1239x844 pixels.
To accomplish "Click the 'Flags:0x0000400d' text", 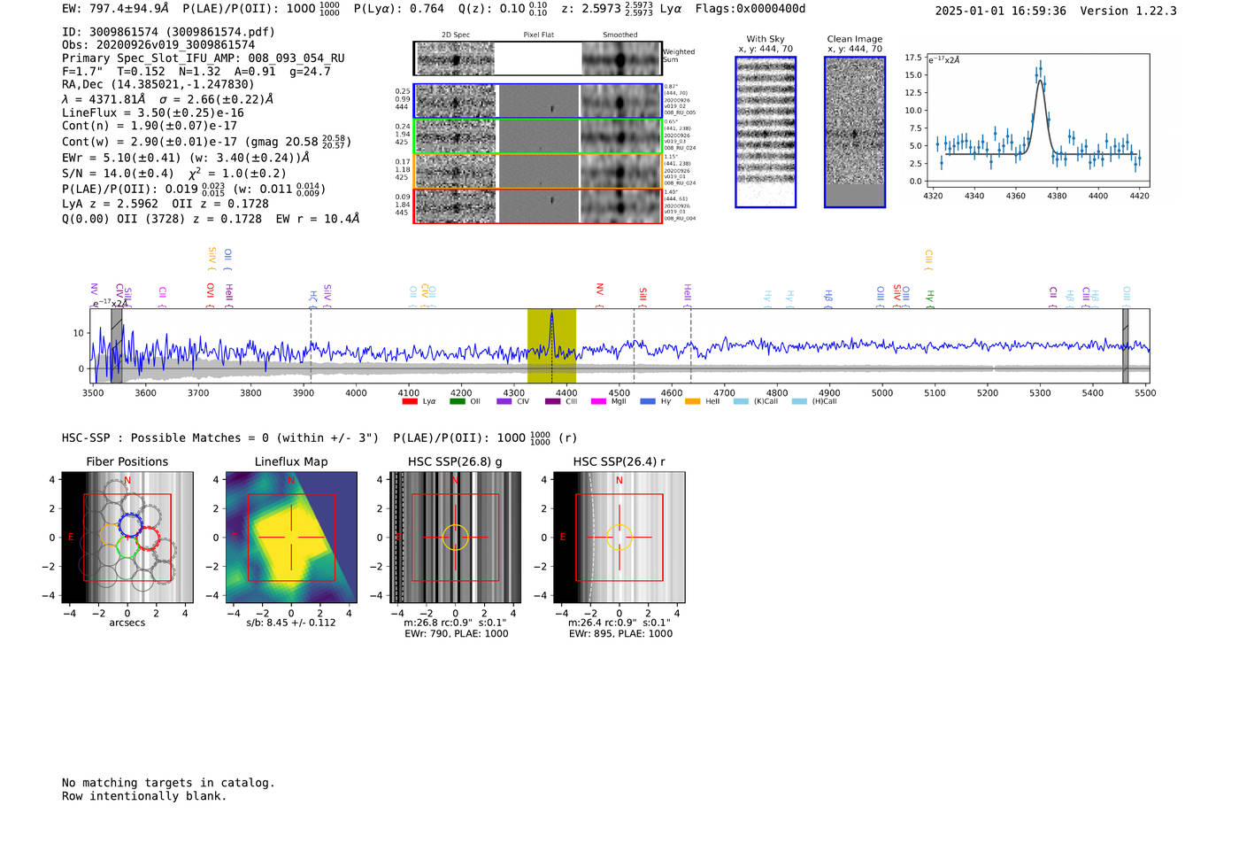I will tap(750, 9).
